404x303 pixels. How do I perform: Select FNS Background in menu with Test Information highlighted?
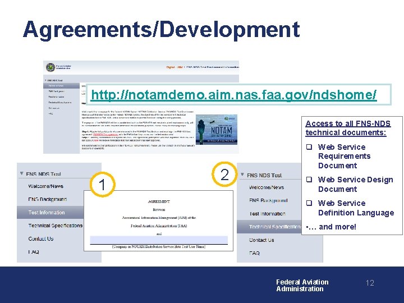click(47, 199)
